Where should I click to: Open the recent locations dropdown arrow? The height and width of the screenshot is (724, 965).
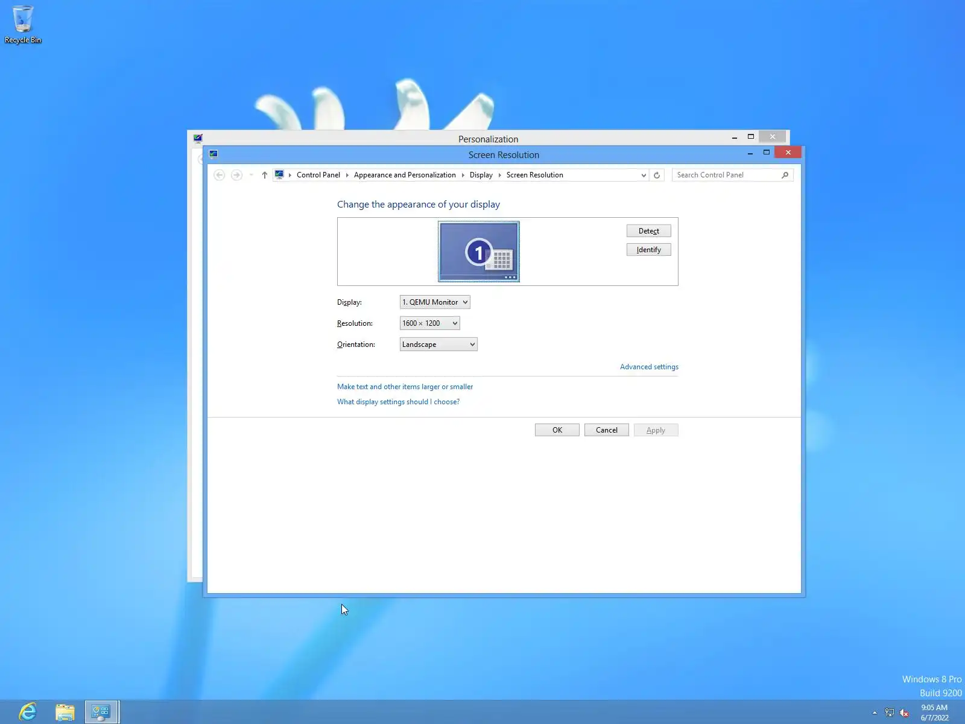coord(251,175)
